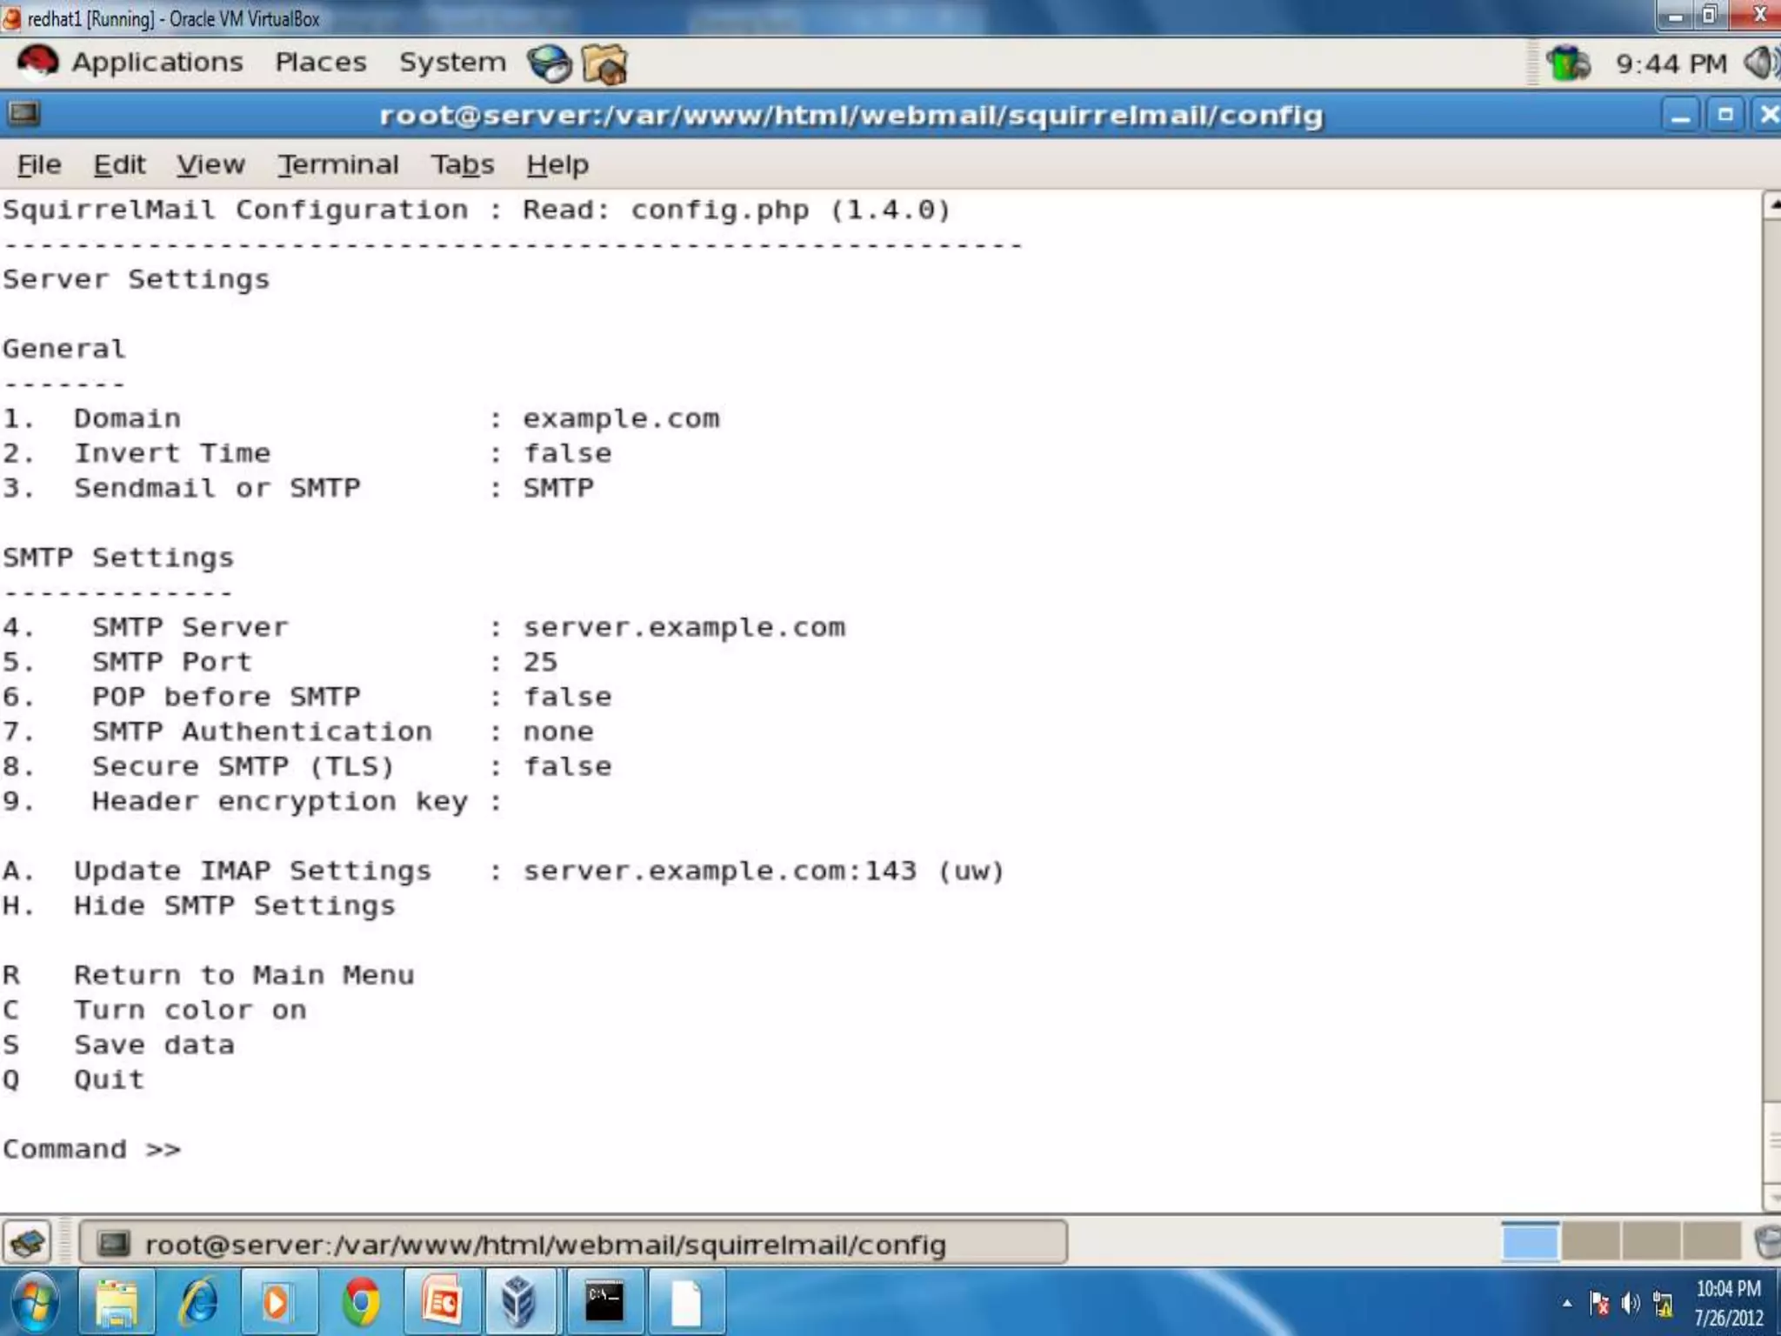Open the terminal window menu icon in titlebar
The height and width of the screenshot is (1336, 1781).
[23, 114]
